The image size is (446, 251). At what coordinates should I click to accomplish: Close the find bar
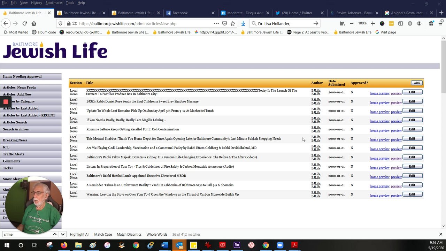[x=440, y=234]
